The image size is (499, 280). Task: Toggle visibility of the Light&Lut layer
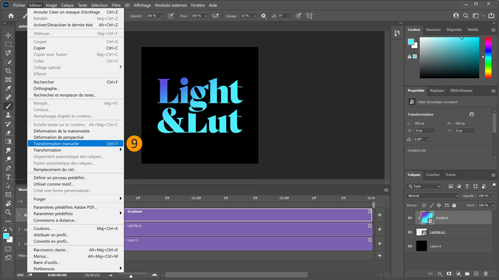(410, 232)
